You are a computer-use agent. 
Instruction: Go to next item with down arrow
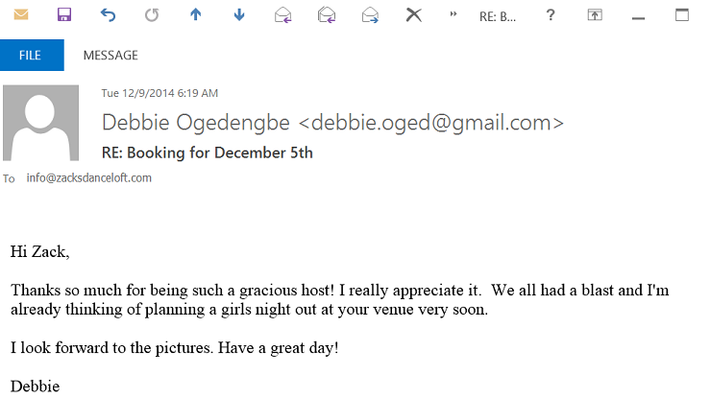point(239,15)
